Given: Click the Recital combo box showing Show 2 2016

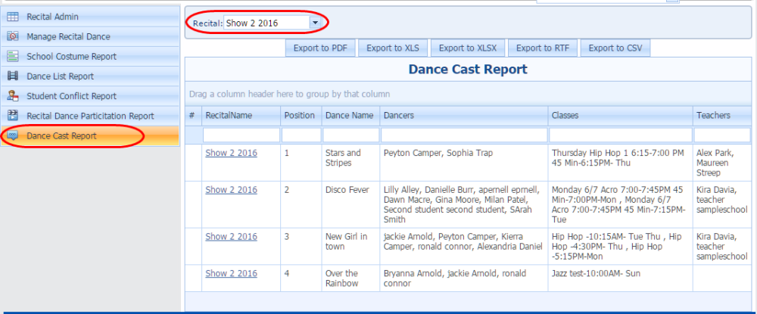Looking at the screenshot, I should 273,23.
